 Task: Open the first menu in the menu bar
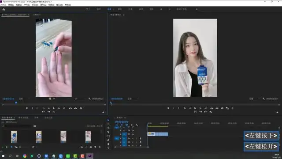(3, 5)
